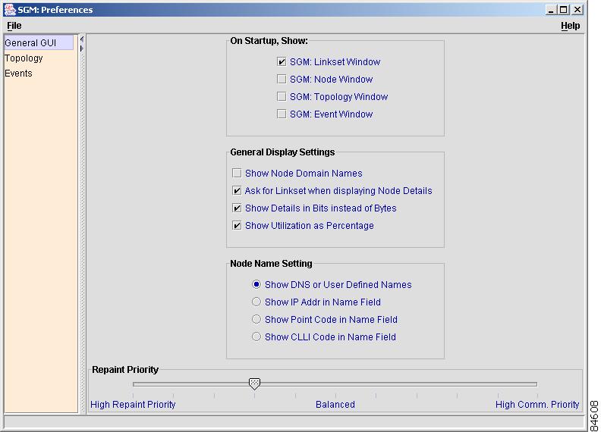Expand sidebar with right arrow on divider

[x=82, y=49]
